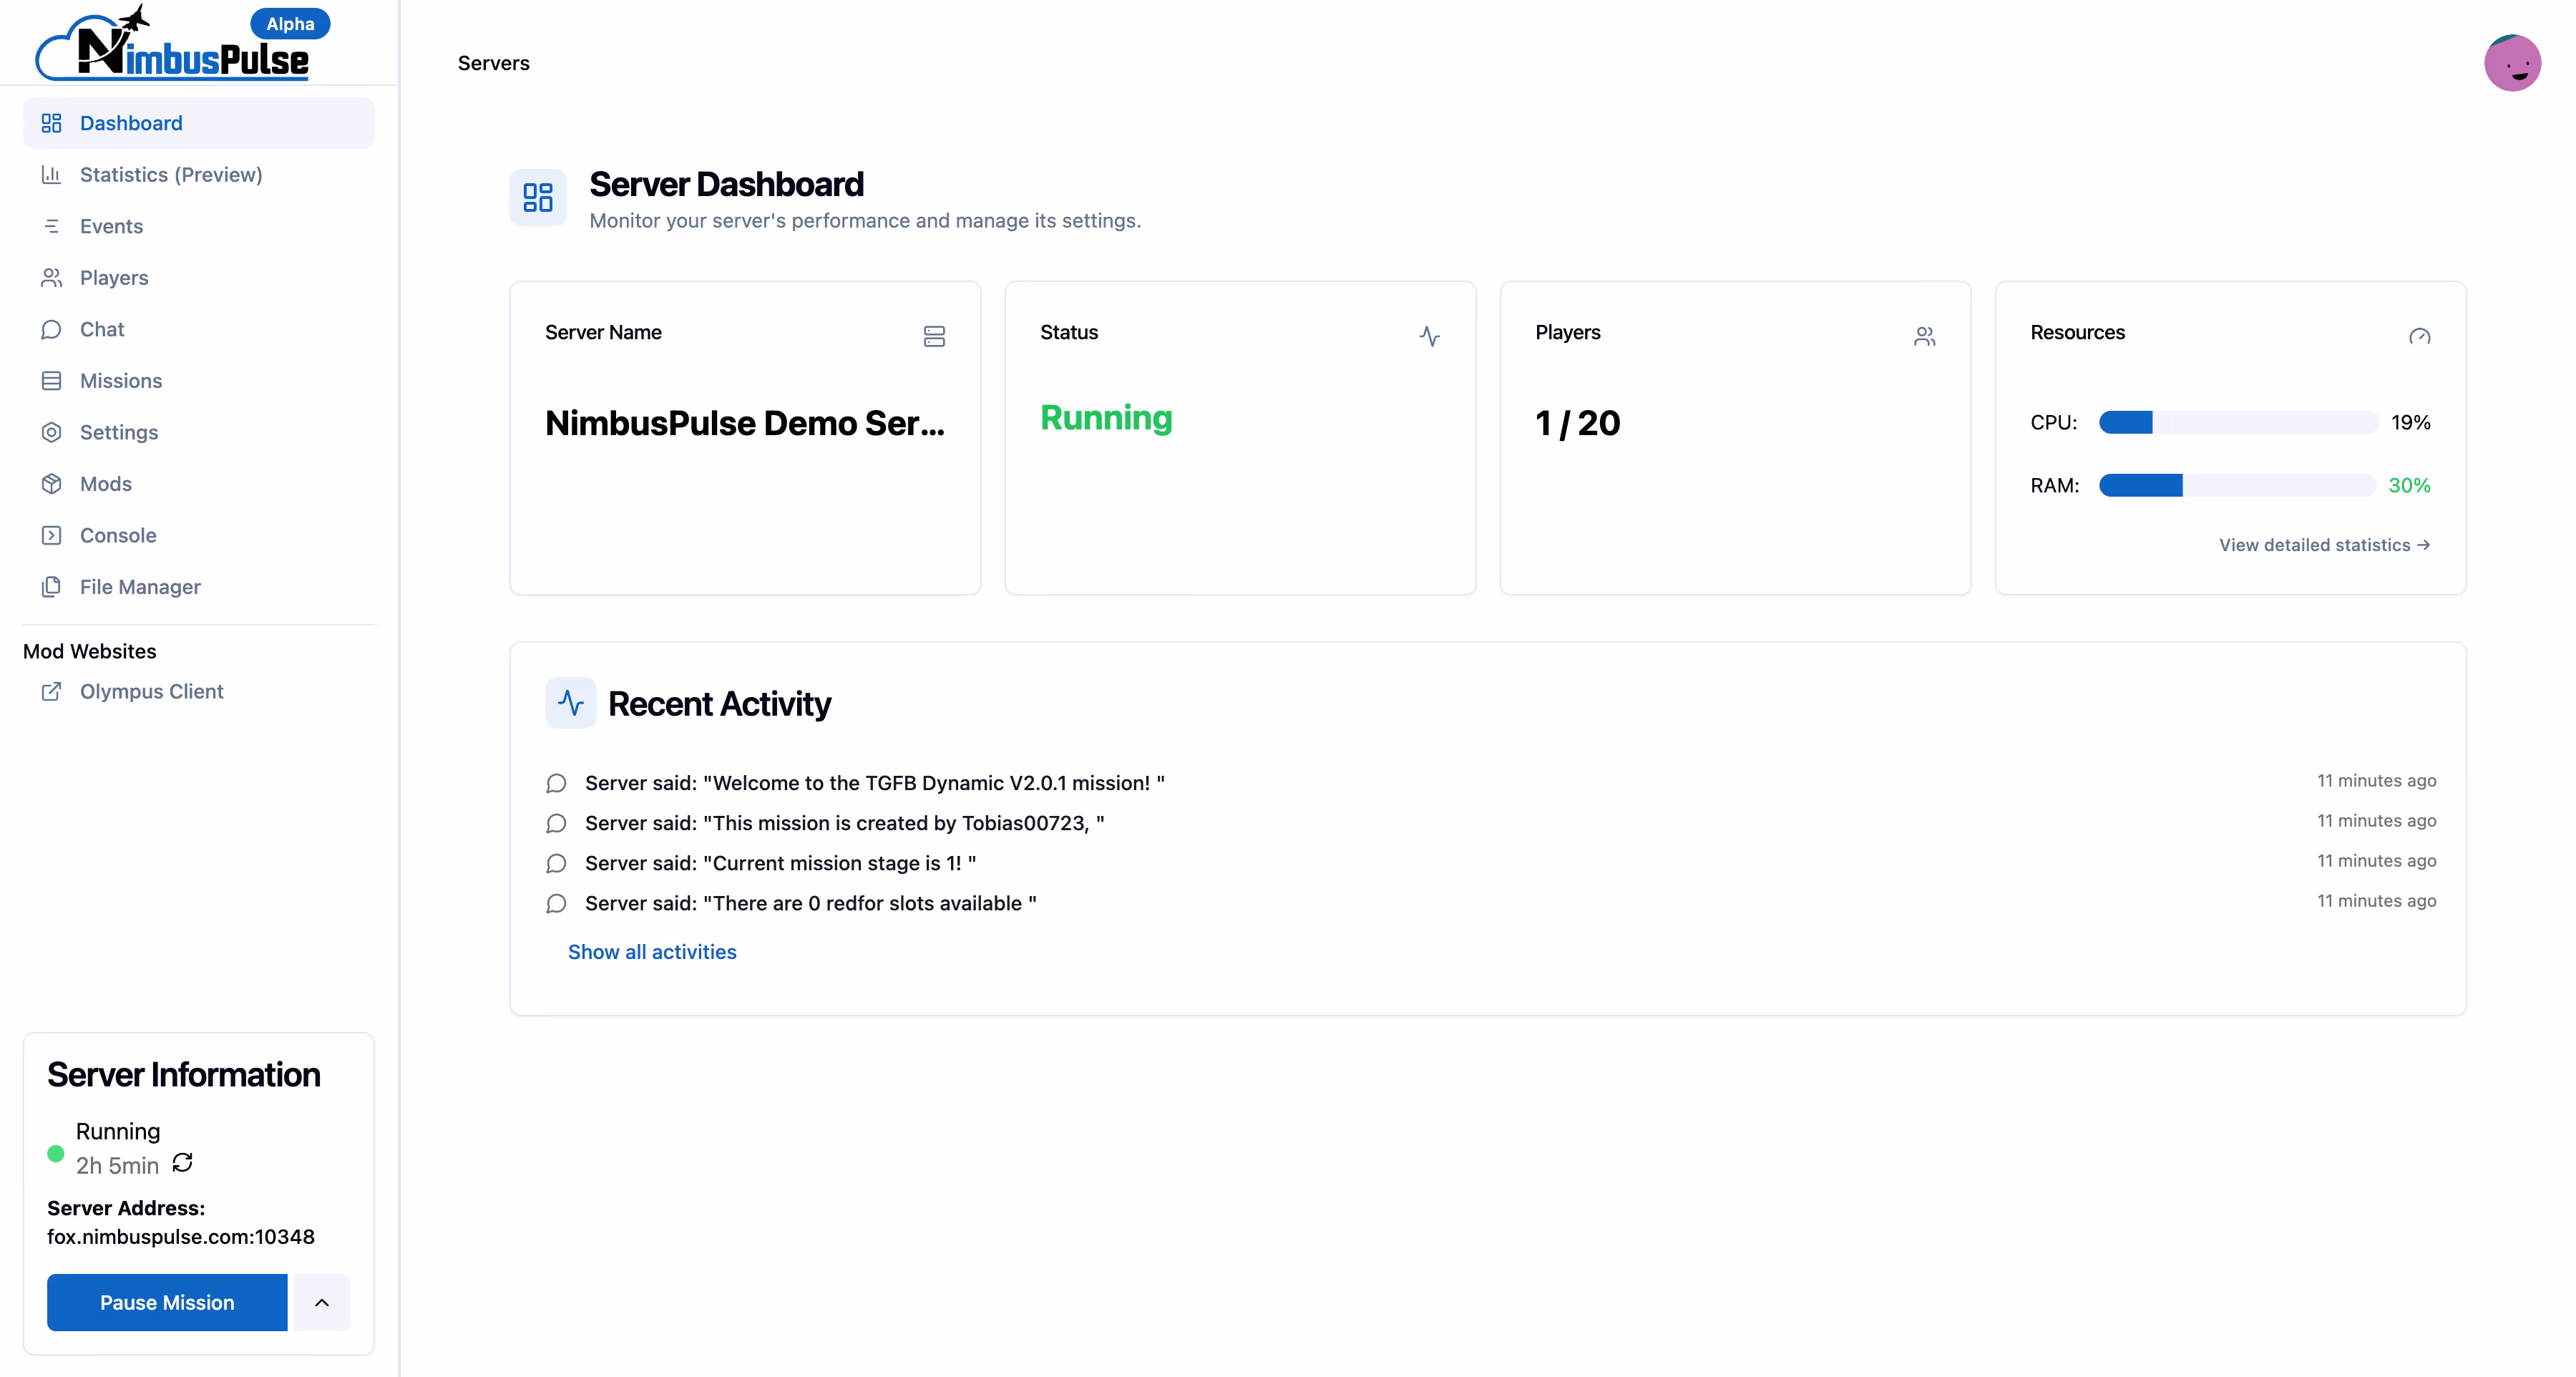
Task: Click the Settings icon in sidebar
Action: (x=51, y=432)
